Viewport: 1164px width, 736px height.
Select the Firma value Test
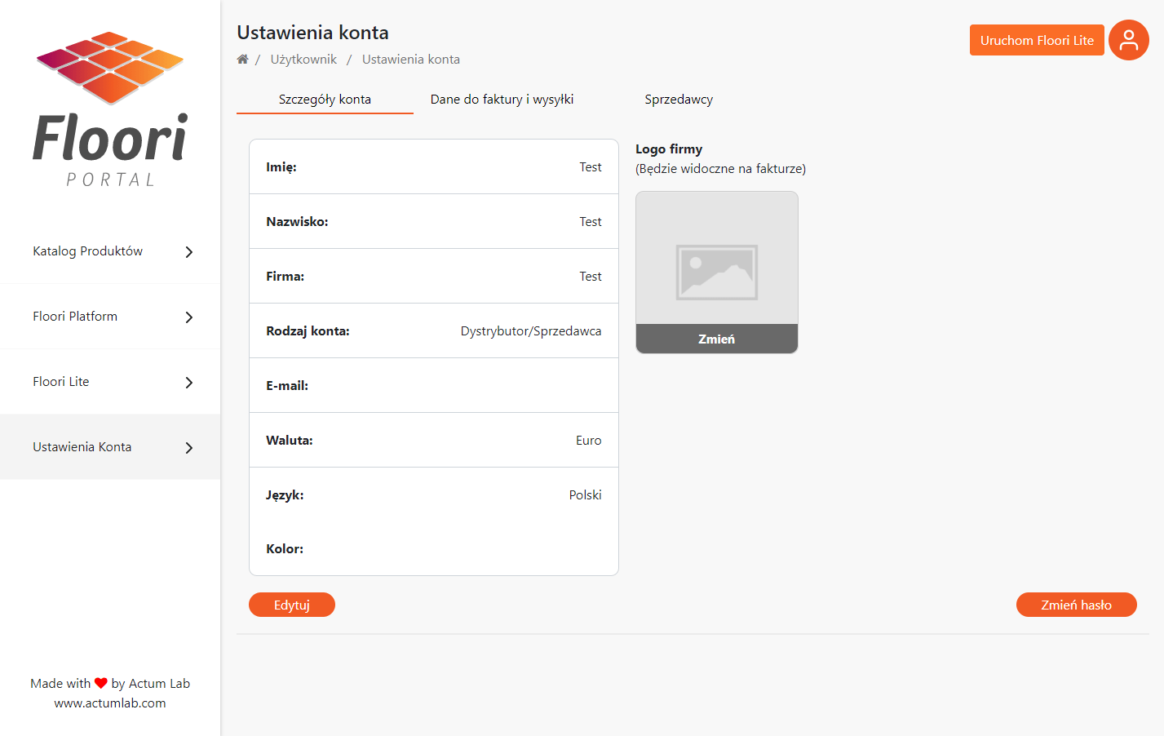(x=591, y=277)
